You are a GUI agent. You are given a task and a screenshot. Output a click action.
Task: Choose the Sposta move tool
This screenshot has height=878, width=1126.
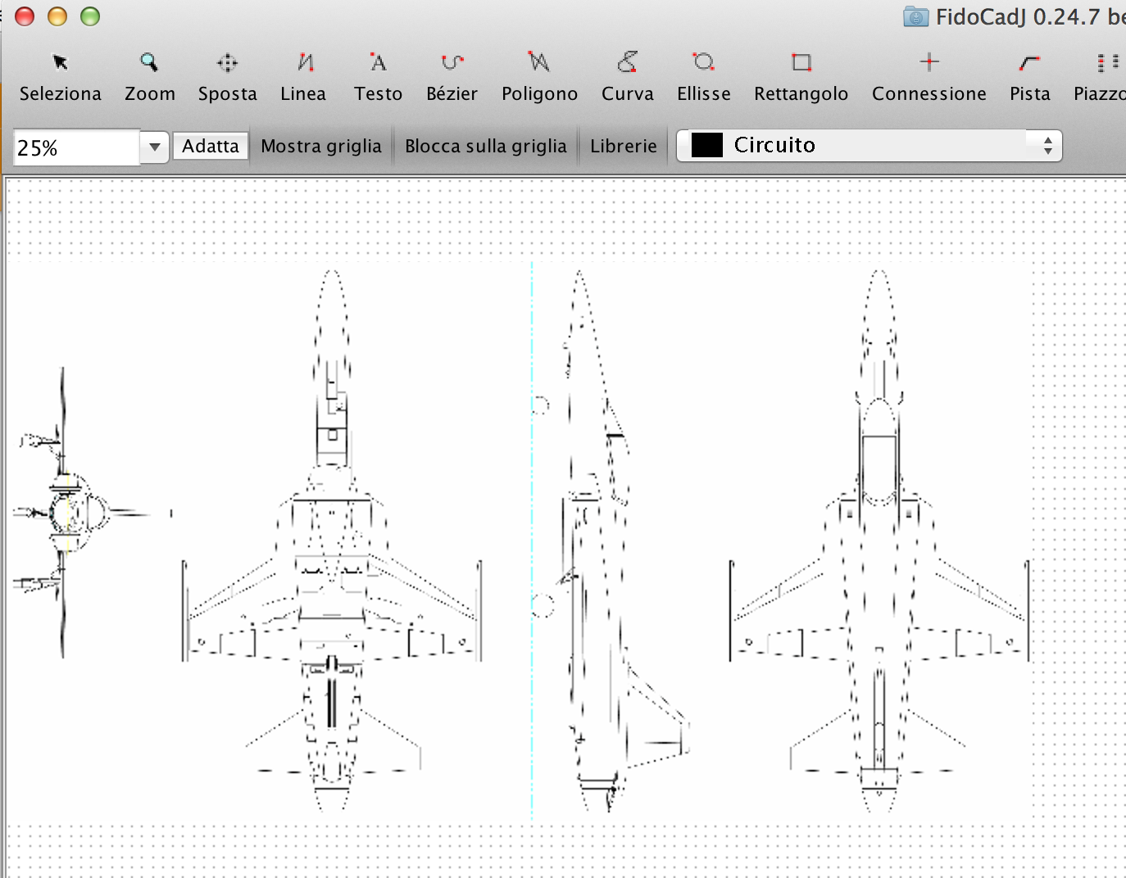[227, 76]
